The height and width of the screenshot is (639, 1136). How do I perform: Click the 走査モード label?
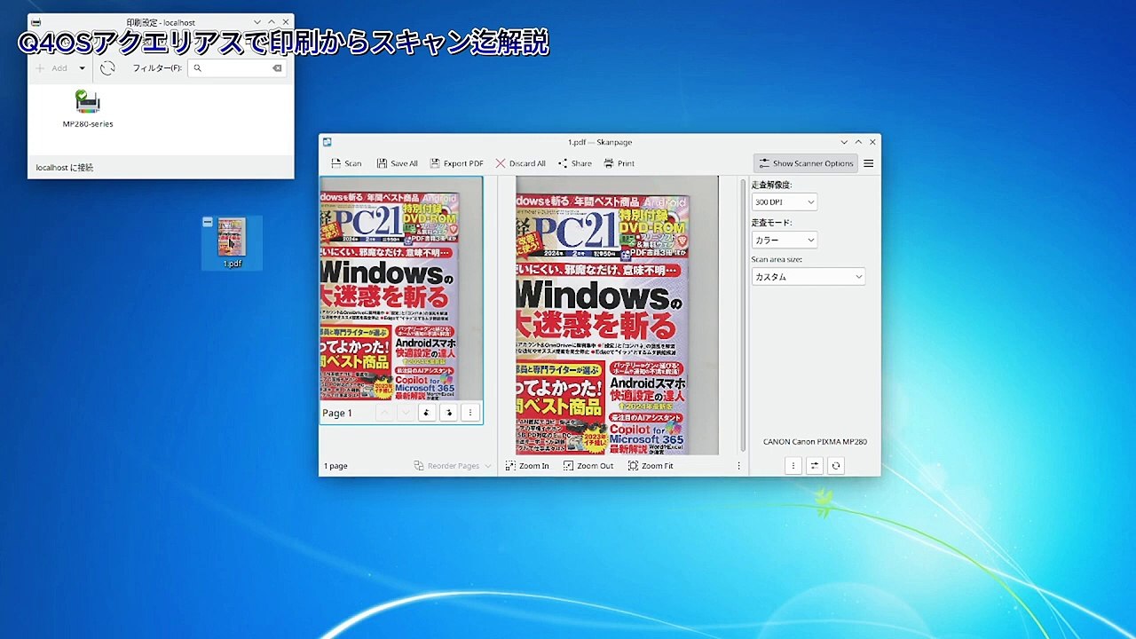pos(771,223)
